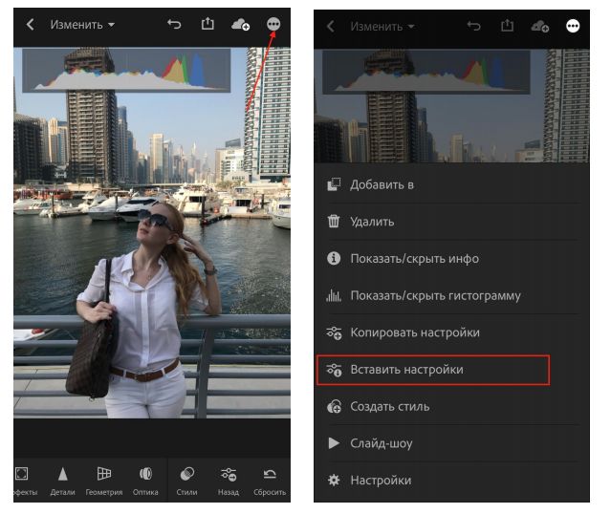Tap undo arrow in right screen header

474,26
